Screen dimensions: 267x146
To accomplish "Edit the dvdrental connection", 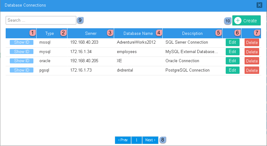I will click(x=232, y=70).
